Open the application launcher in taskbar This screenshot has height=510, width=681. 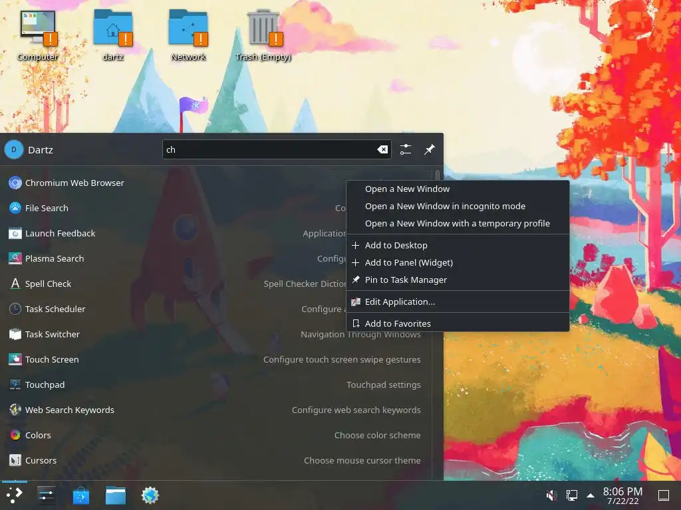point(14,495)
